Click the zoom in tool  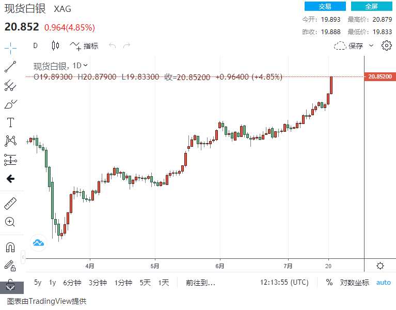[x=10, y=222]
